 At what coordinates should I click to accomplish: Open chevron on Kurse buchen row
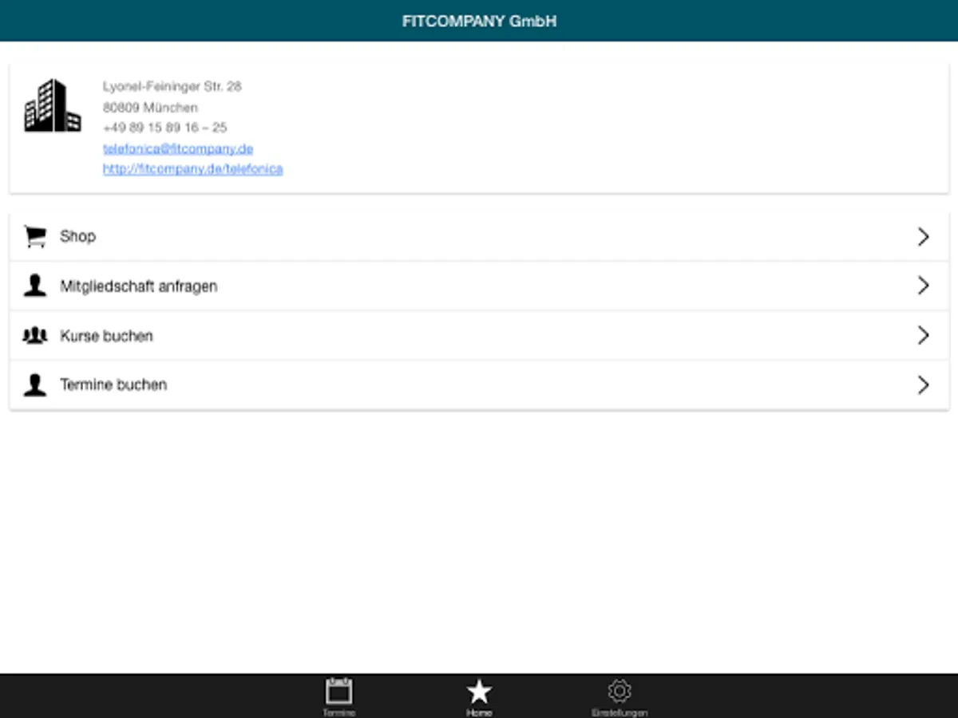coord(924,335)
